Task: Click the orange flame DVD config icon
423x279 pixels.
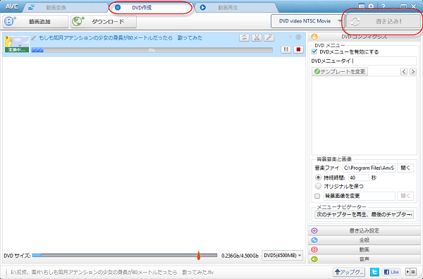Action: pyautogui.click(x=314, y=37)
